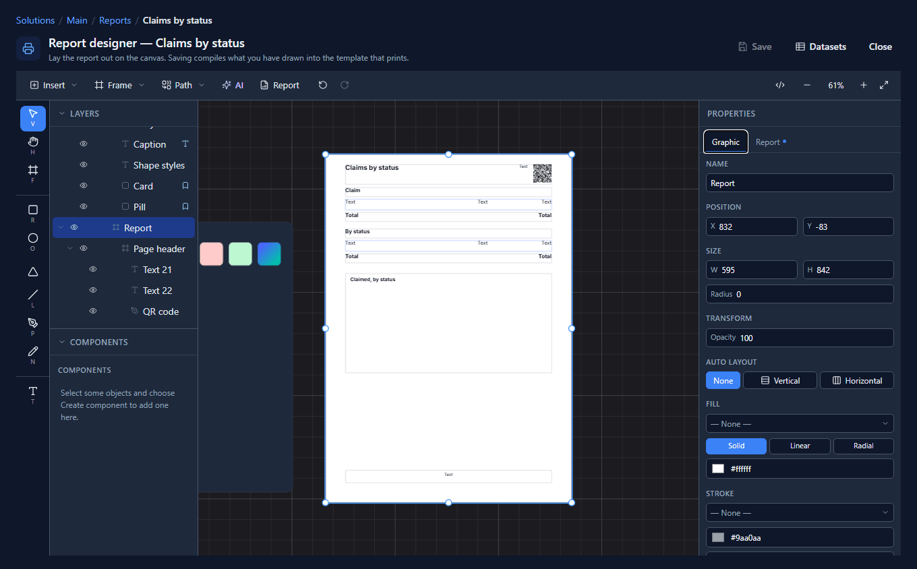Viewport: 917px width, 569px height.
Task: Save the report design
Action: pyautogui.click(x=755, y=47)
